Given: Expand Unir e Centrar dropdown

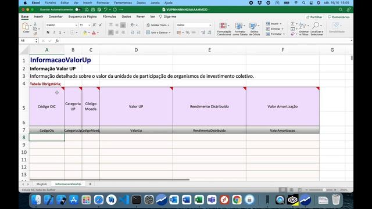Looking at the screenshot, I should (x=170, y=33).
